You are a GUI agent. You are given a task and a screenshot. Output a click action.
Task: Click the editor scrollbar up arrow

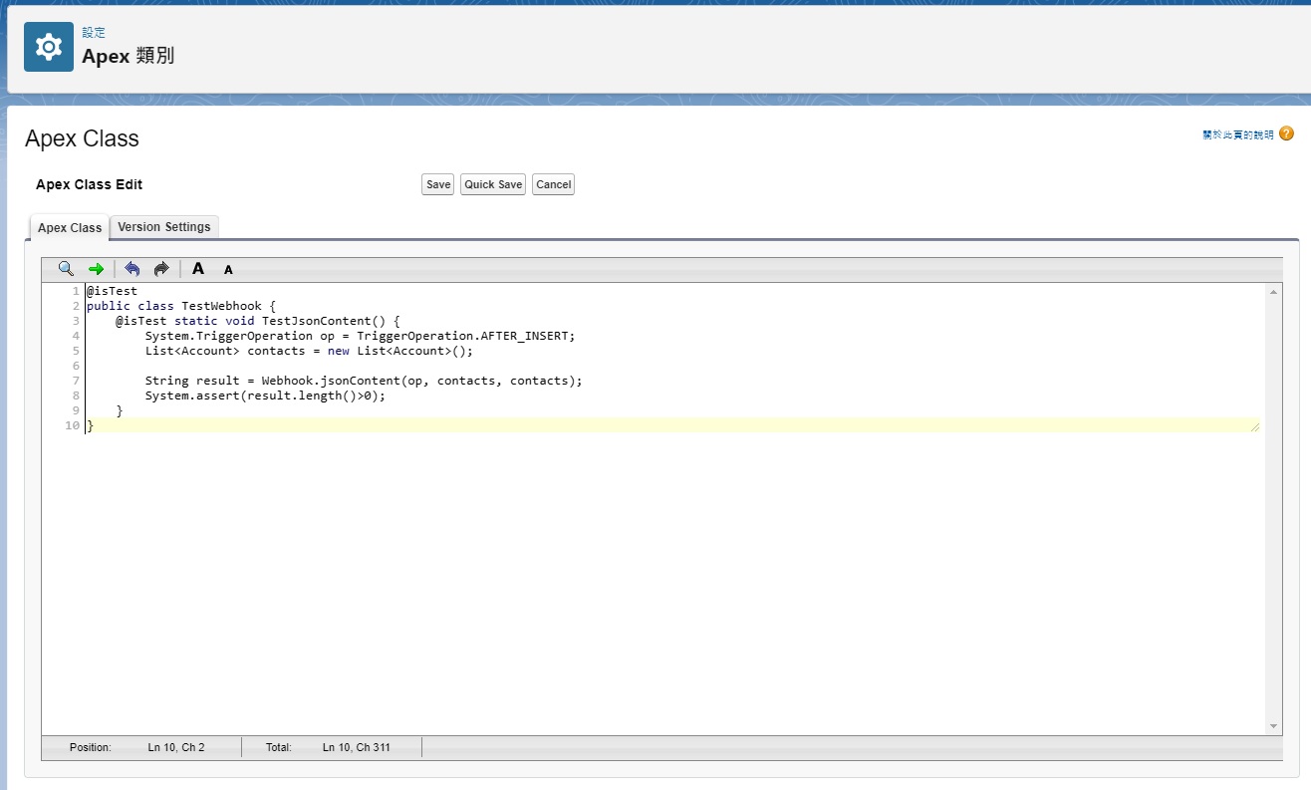(x=1273, y=292)
